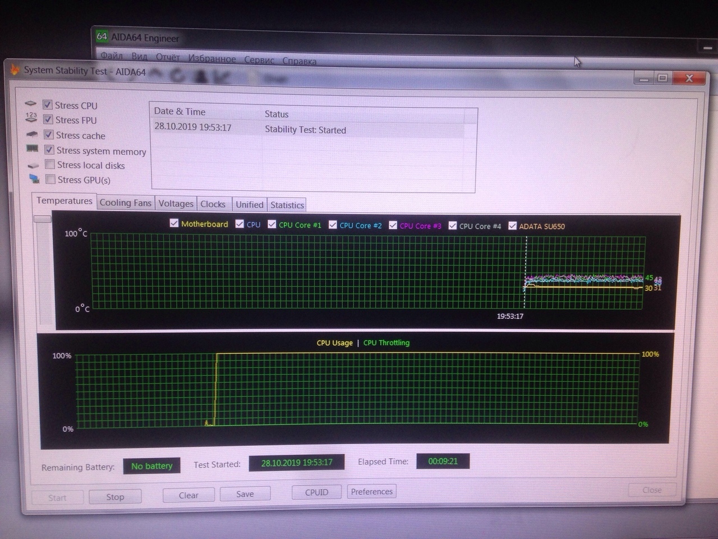Enable the Stress GPU(s) checkbox

point(50,179)
